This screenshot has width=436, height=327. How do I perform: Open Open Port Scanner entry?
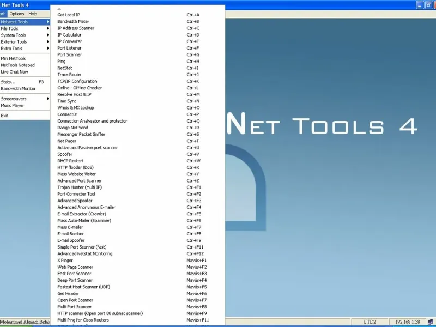coord(137,300)
